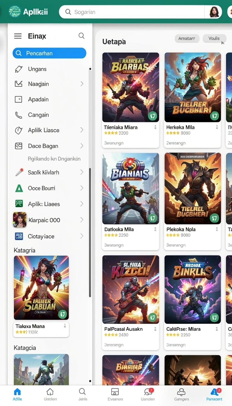
Task: Open the Herkeka Mlla game cover
Action: (x=193, y=87)
